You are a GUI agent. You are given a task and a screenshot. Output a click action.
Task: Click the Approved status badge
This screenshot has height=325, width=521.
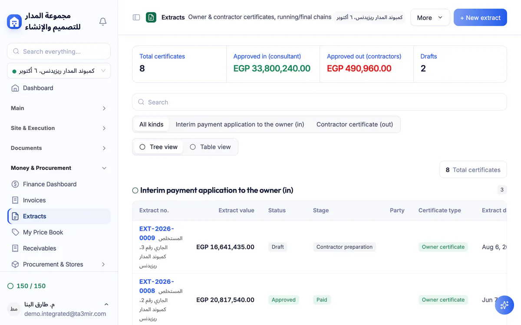pos(284,300)
